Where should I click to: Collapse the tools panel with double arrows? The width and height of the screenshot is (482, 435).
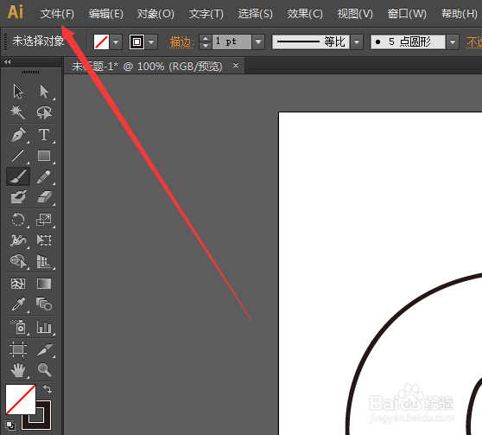[8, 62]
